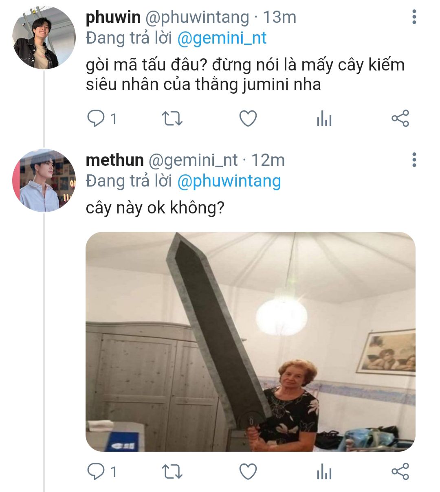This screenshot has height=492, width=440.
Task: Open more options on methun's tweet
Action: click(x=414, y=160)
